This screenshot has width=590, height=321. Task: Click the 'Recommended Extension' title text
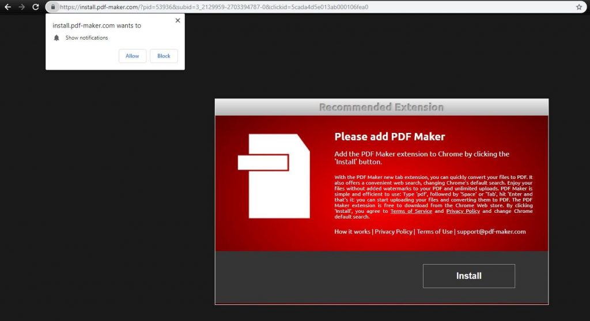pos(381,107)
